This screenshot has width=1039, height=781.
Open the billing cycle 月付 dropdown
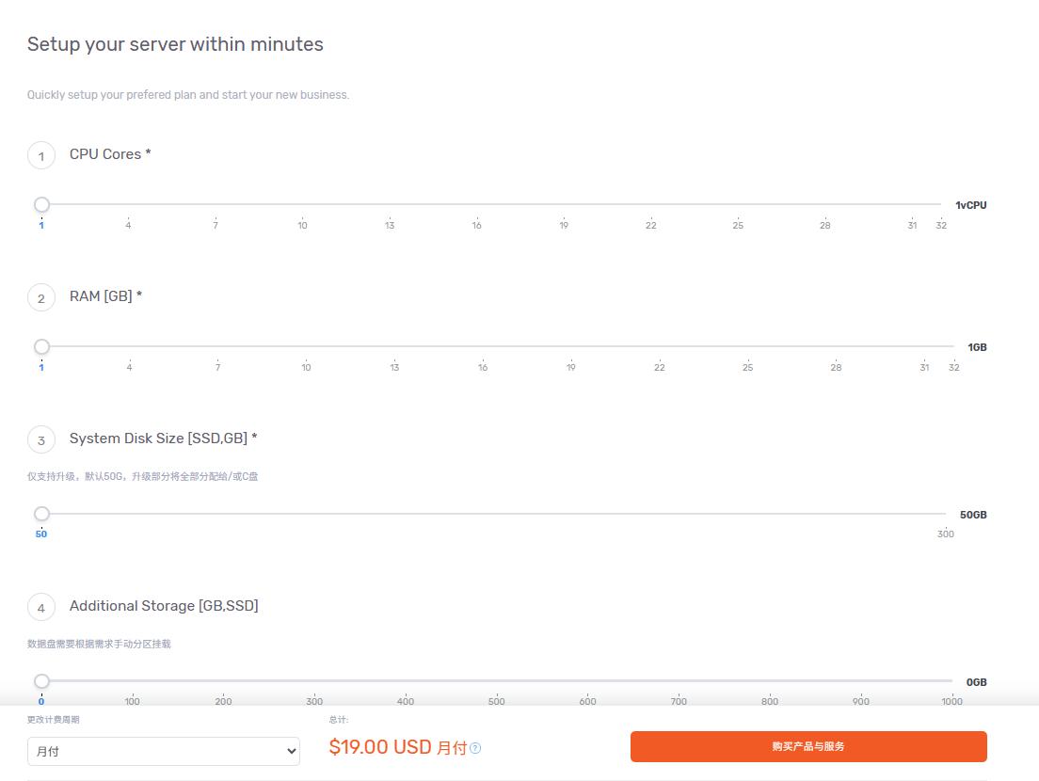tap(164, 751)
